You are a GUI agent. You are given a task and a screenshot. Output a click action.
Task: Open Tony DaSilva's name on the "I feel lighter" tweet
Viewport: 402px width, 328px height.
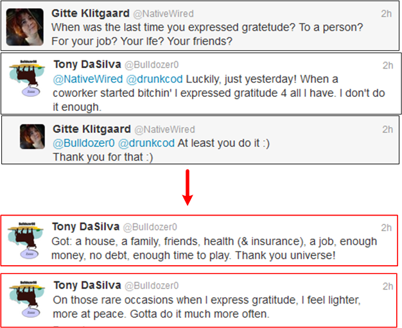click(x=85, y=285)
